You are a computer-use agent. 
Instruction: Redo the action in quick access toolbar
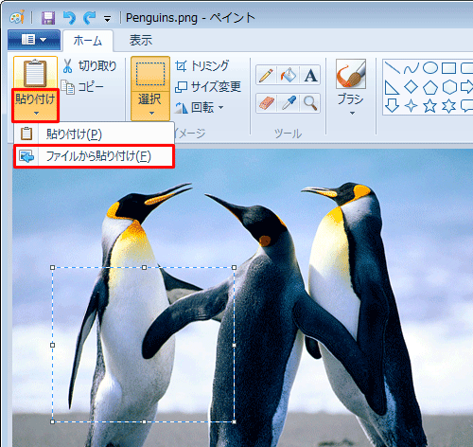click(x=89, y=18)
